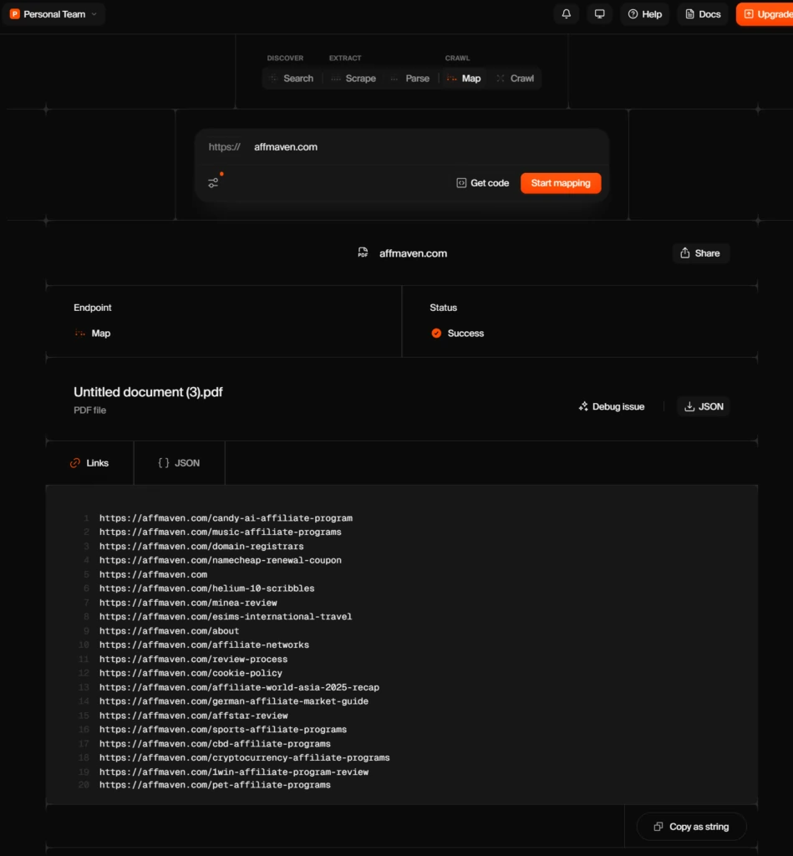793x856 pixels.
Task: Click the 1win-affiliate-program-review link
Action: [x=234, y=772]
